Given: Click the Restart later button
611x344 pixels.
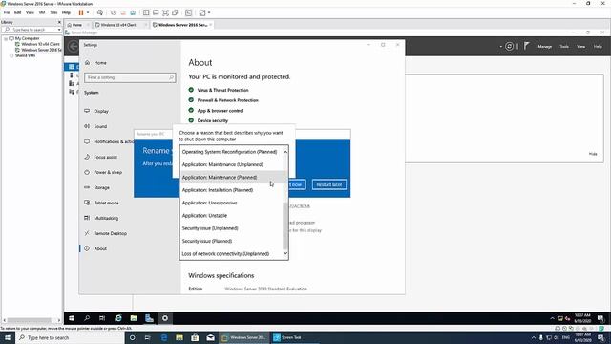Looking at the screenshot, I should click(x=328, y=184).
